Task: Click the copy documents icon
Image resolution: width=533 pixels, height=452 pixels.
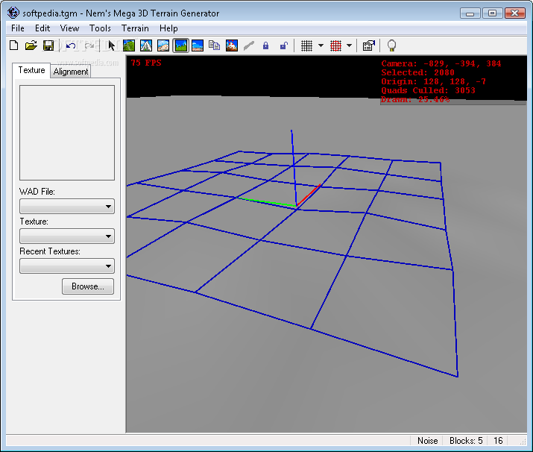Action: [215, 45]
